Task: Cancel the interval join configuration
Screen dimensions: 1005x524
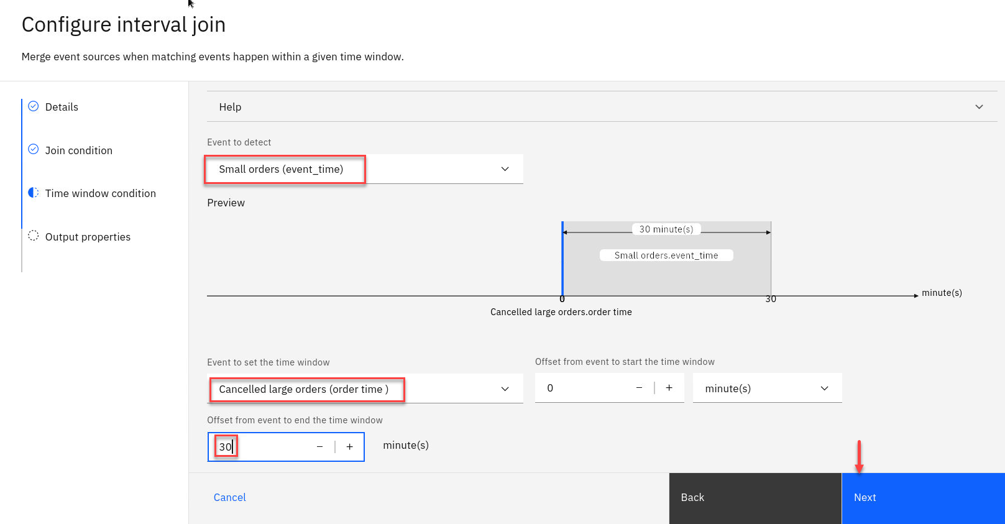Action: pos(229,497)
